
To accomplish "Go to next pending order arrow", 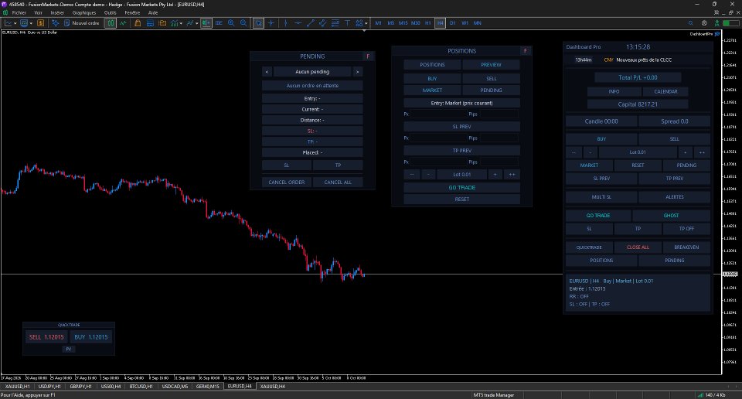I will [x=357, y=72].
